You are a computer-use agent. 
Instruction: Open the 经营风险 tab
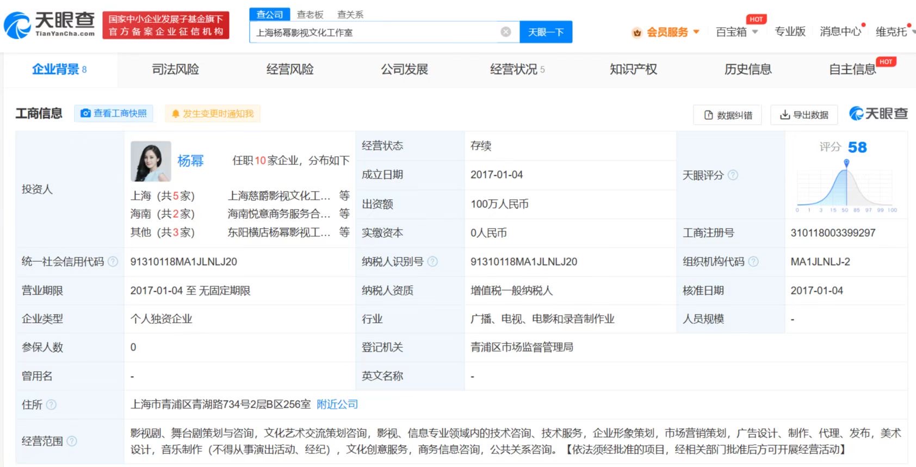tap(290, 70)
